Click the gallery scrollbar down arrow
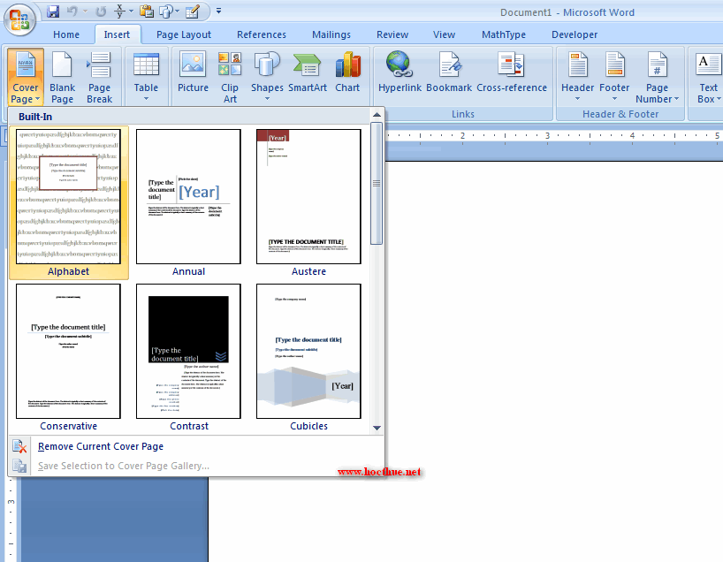 (377, 428)
